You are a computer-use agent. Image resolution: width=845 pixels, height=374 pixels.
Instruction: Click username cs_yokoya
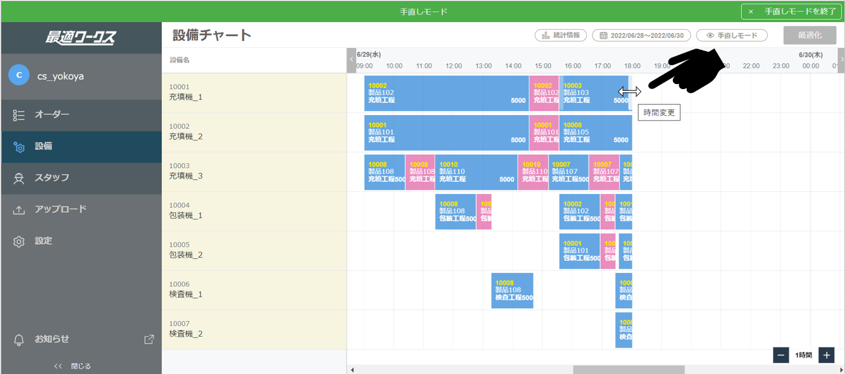61,76
